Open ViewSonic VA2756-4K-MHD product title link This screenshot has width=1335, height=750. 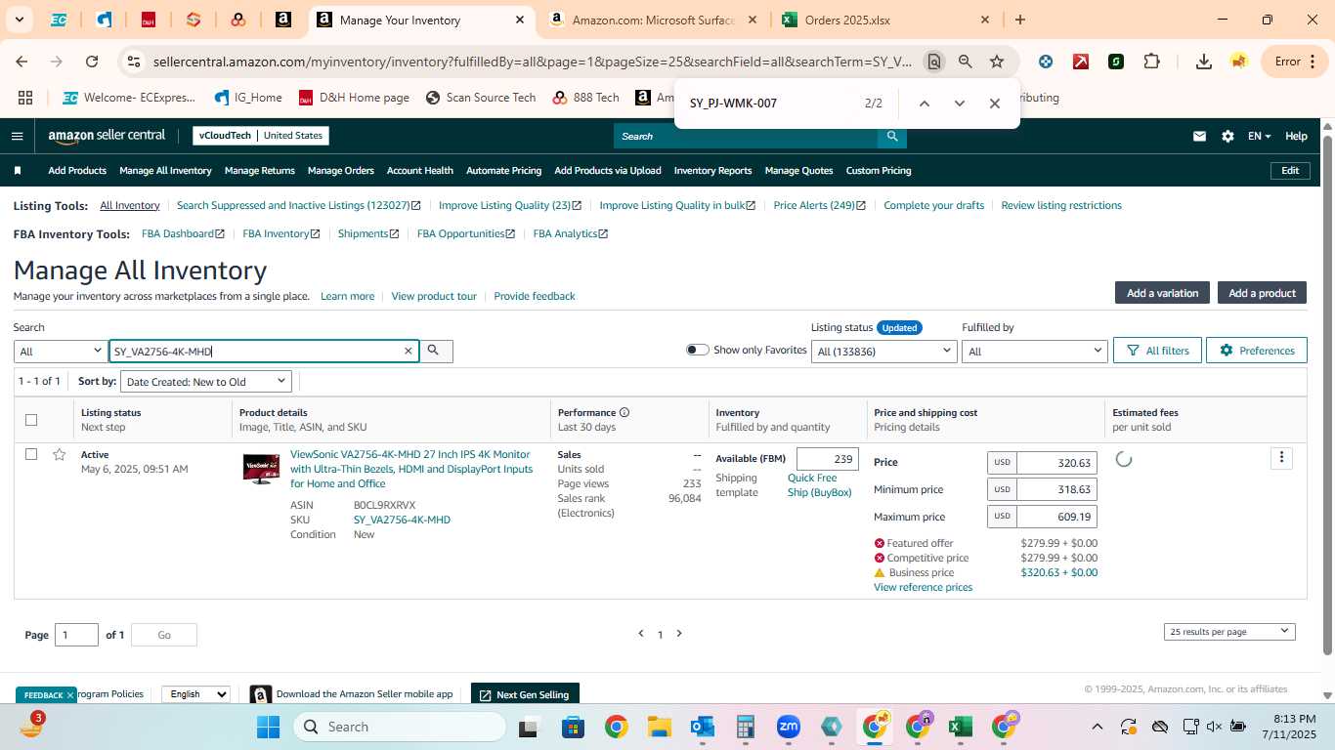pyautogui.click(x=411, y=469)
